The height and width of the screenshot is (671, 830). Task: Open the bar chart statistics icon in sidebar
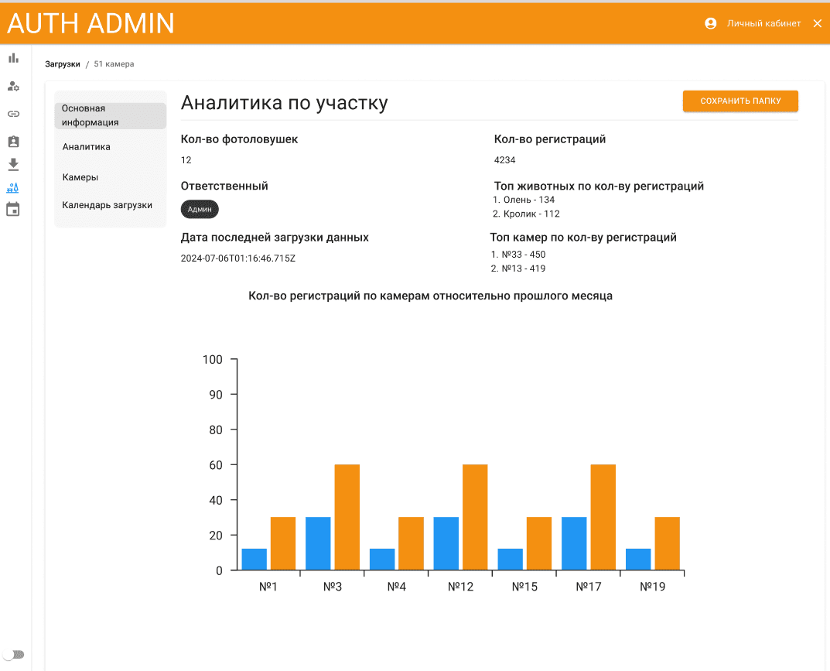(13, 58)
